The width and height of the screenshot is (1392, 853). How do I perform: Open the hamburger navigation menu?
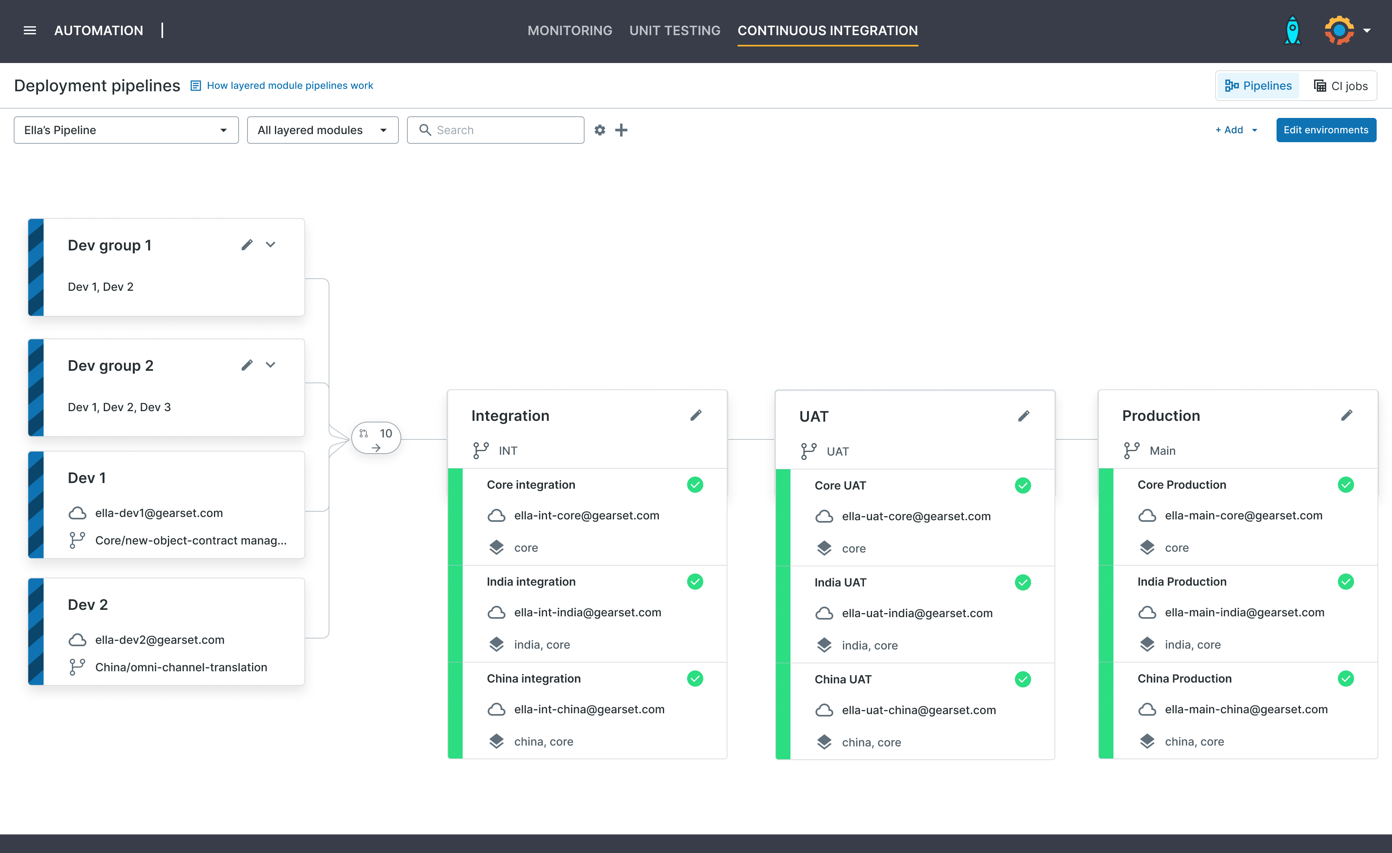(29, 31)
